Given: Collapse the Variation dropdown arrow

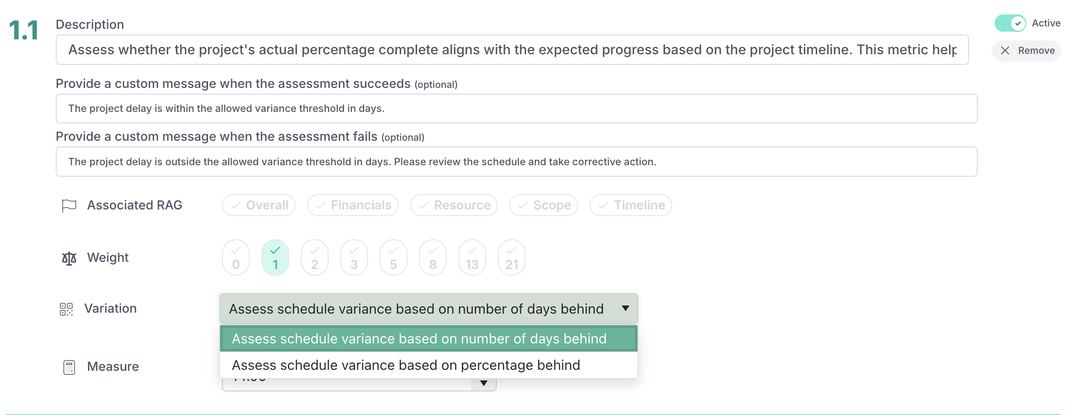Looking at the screenshot, I should [626, 308].
